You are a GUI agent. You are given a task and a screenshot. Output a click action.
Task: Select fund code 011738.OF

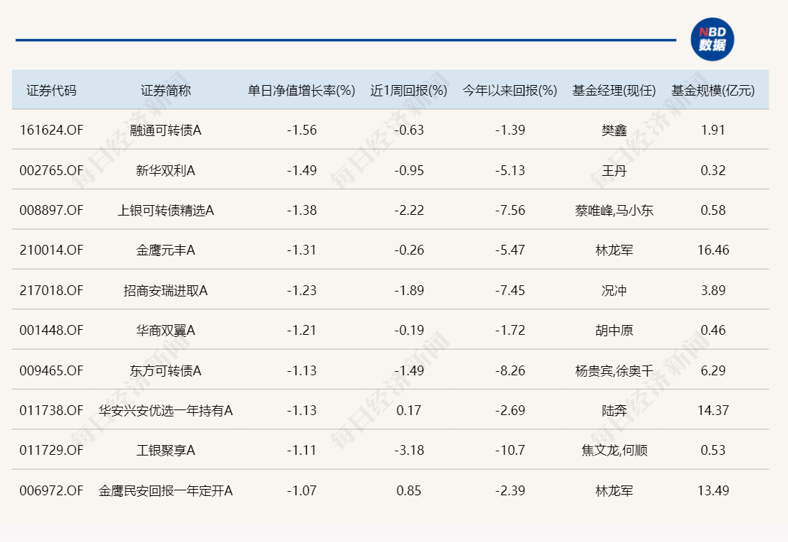pos(52,410)
